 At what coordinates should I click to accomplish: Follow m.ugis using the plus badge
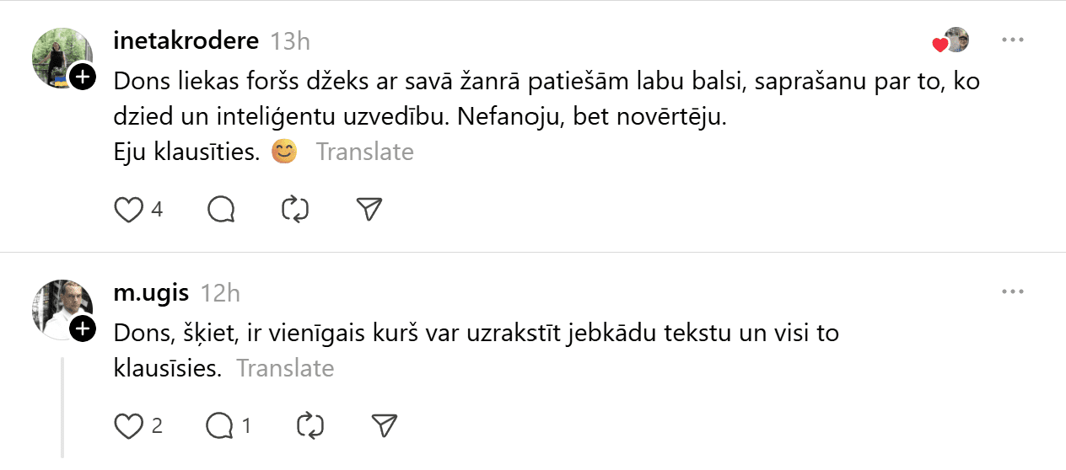[82, 329]
